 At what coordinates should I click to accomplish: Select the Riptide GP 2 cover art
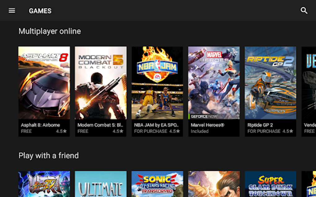(x=270, y=83)
